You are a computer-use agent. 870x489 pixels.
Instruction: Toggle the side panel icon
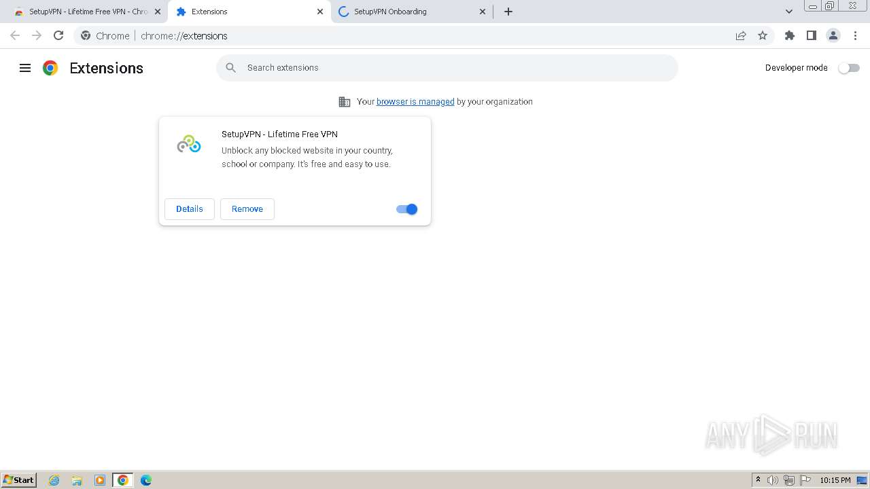coord(812,35)
